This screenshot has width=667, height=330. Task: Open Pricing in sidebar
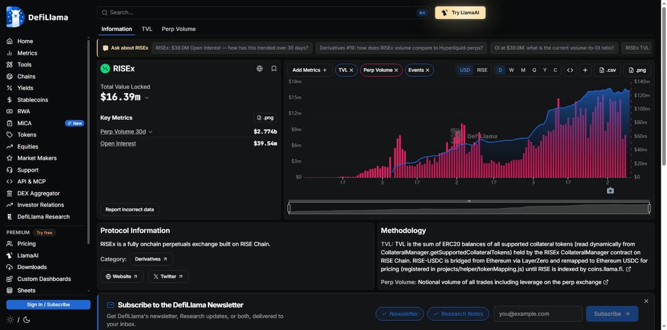pyautogui.click(x=27, y=243)
